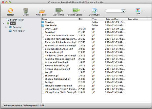Click the Description column header
The width and height of the screenshot is (152, 109).
(137, 19)
